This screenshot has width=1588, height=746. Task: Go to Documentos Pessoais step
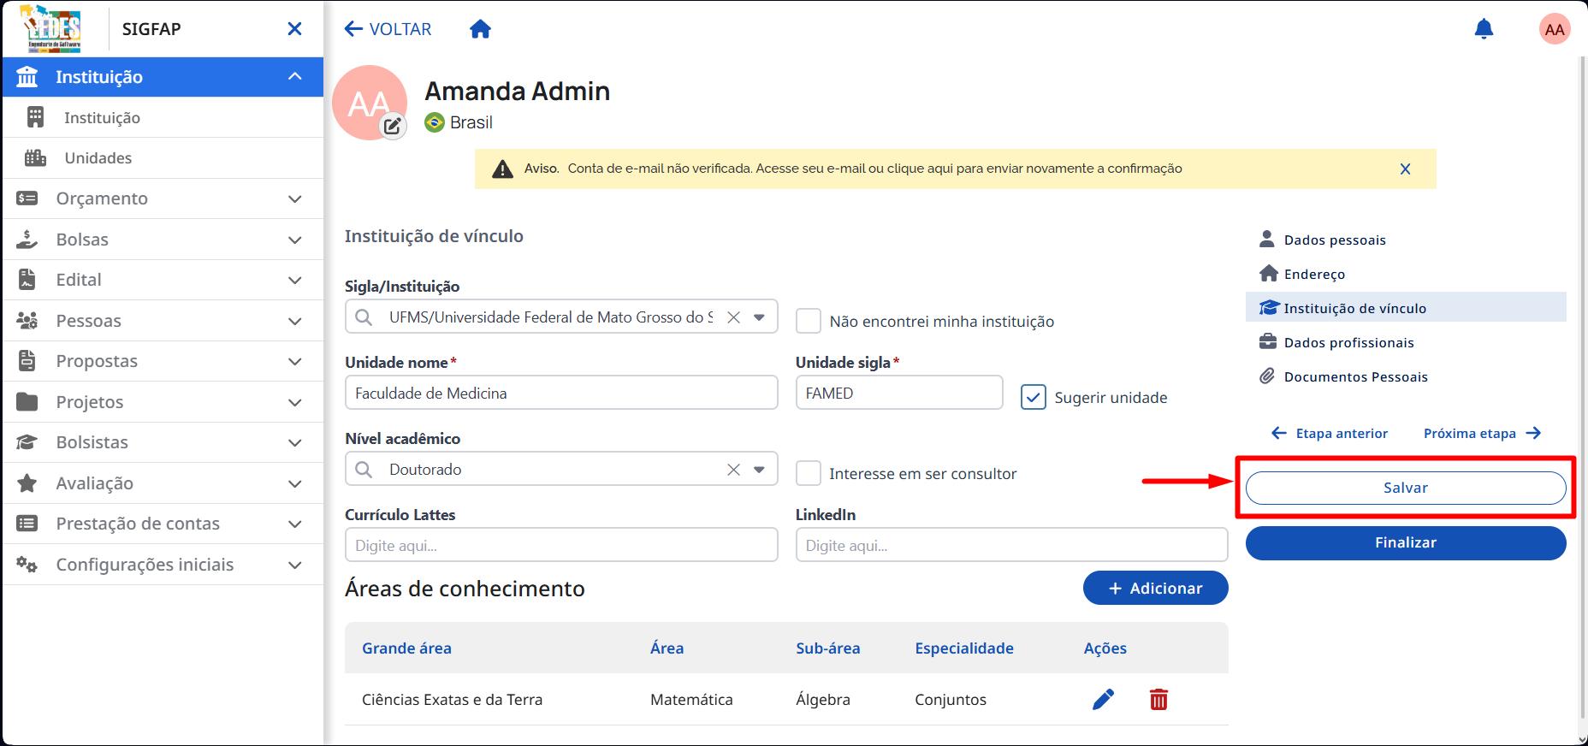pyautogui.click(x=1406, y=376)
